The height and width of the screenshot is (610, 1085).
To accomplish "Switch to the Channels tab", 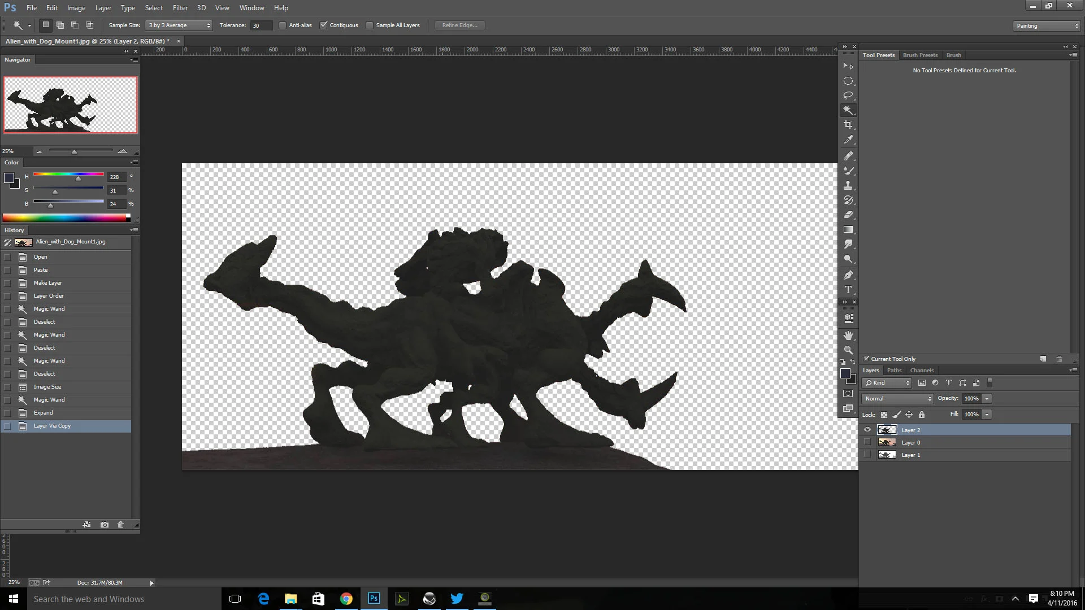I will [922, 371].
